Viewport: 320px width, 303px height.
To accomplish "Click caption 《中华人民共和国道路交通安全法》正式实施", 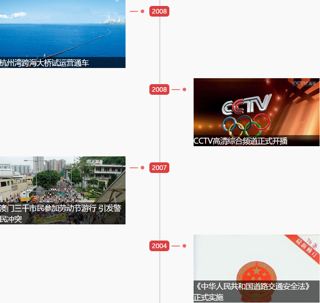I will point(252,292).
